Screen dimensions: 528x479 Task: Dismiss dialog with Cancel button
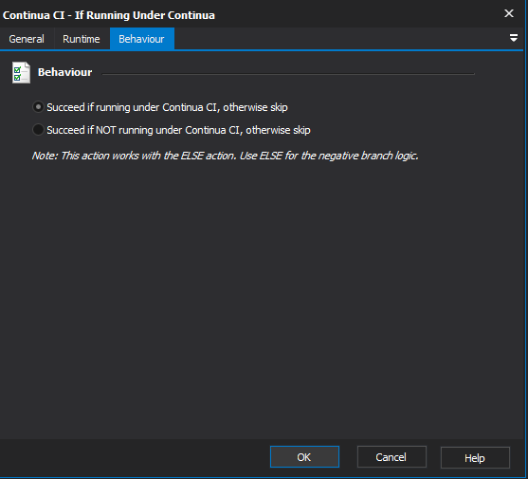391,457
